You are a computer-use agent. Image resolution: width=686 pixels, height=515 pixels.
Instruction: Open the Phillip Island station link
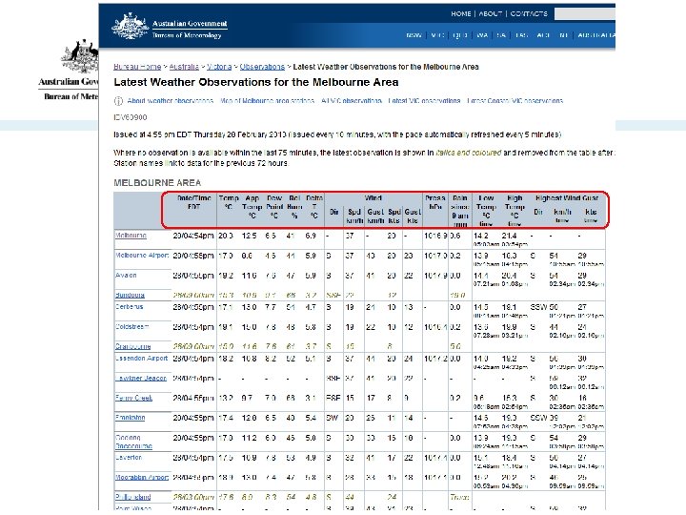[133, 497]
